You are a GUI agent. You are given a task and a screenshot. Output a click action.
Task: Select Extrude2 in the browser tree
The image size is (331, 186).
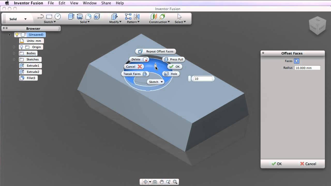(30, 72)
